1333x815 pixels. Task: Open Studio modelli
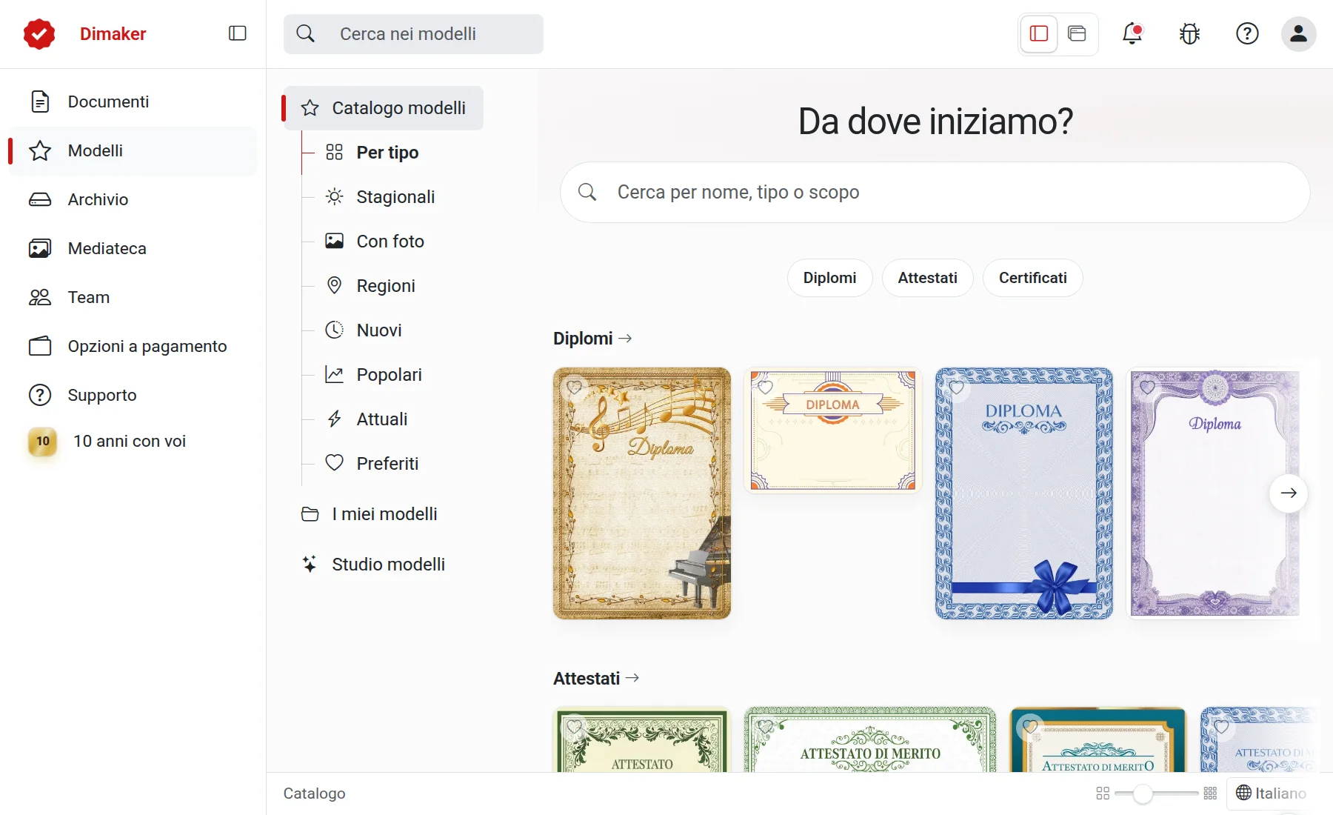coord(373,565)
